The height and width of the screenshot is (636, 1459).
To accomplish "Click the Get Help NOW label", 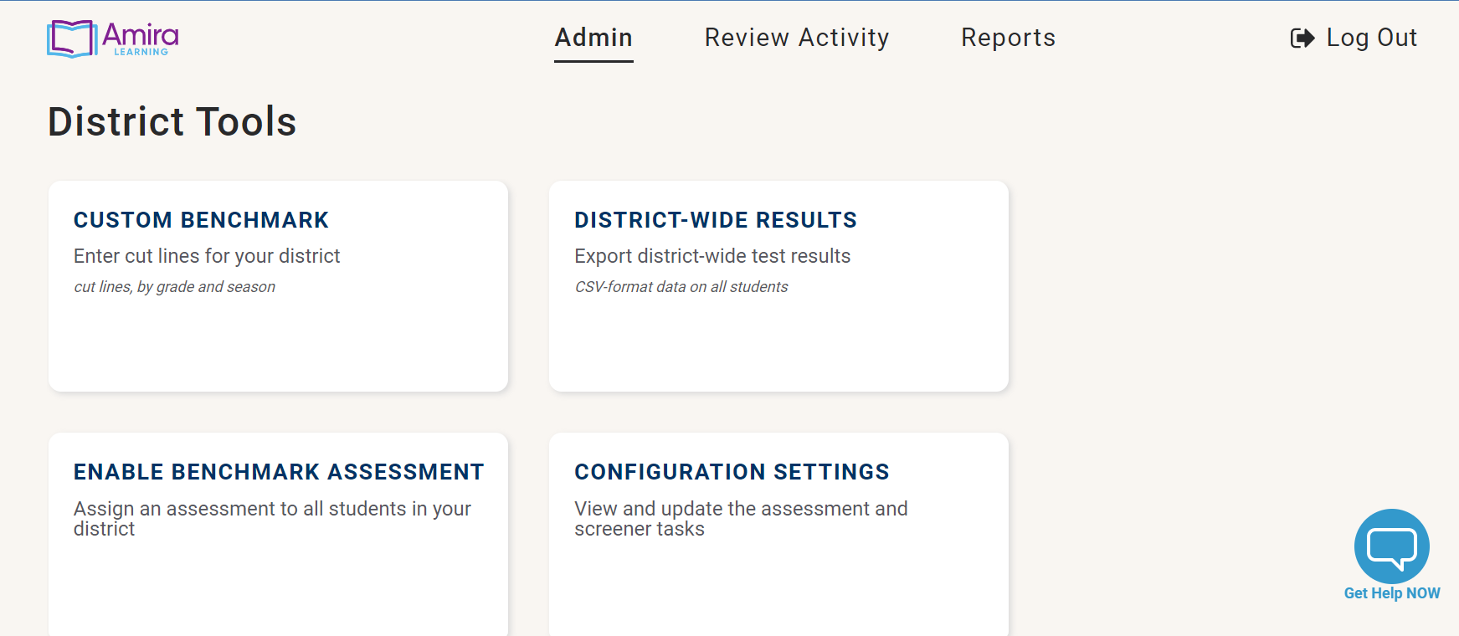I will point(1391,593).
